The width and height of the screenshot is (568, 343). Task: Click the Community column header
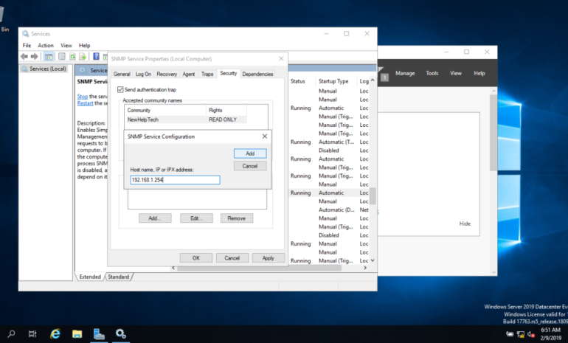pos(165,110)
